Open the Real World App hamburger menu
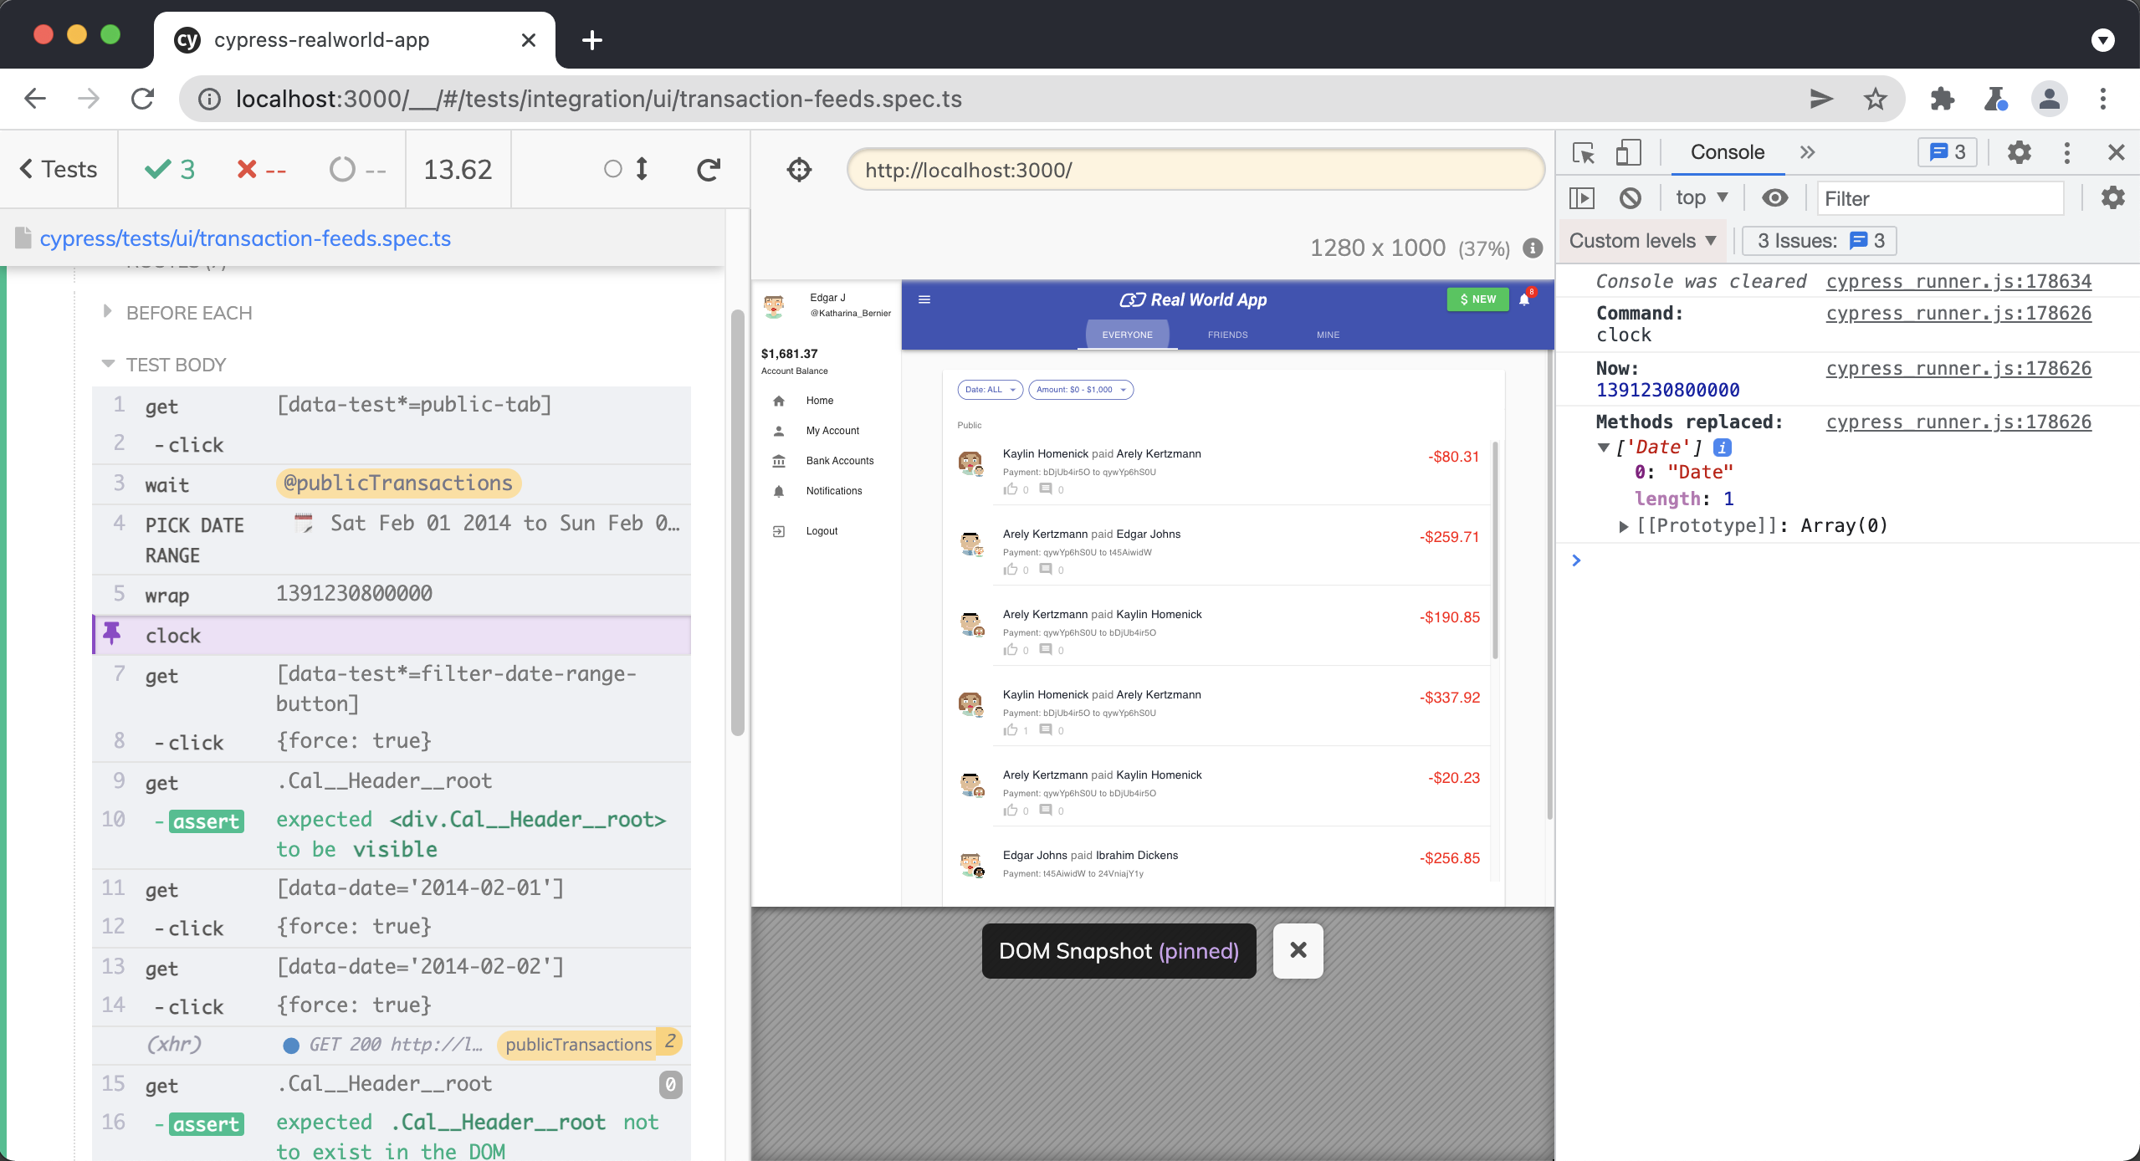 click(925, 299)
